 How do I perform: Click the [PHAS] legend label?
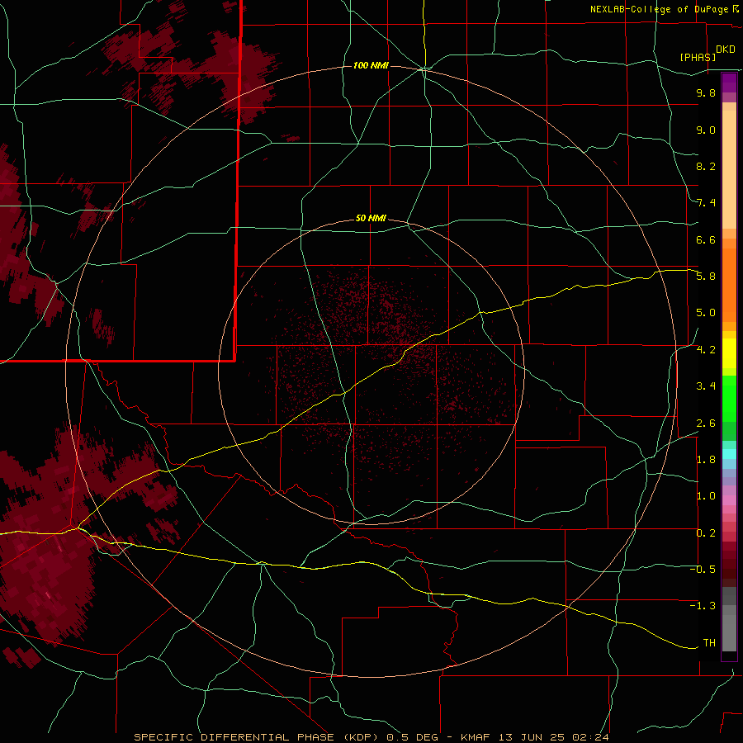click(698, 57)
